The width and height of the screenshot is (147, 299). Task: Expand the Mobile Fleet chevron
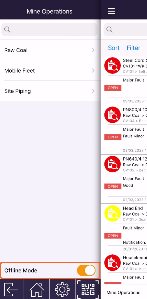[93, 71]
